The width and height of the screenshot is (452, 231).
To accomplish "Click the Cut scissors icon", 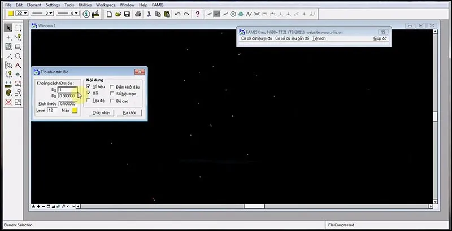I will (149, 13).
